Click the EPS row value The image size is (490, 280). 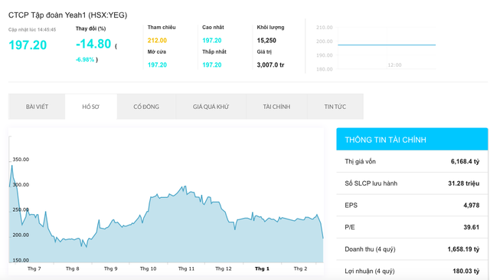[472, 206]
